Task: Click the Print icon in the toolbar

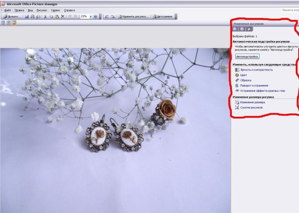Action: click(x=33, y=17)
